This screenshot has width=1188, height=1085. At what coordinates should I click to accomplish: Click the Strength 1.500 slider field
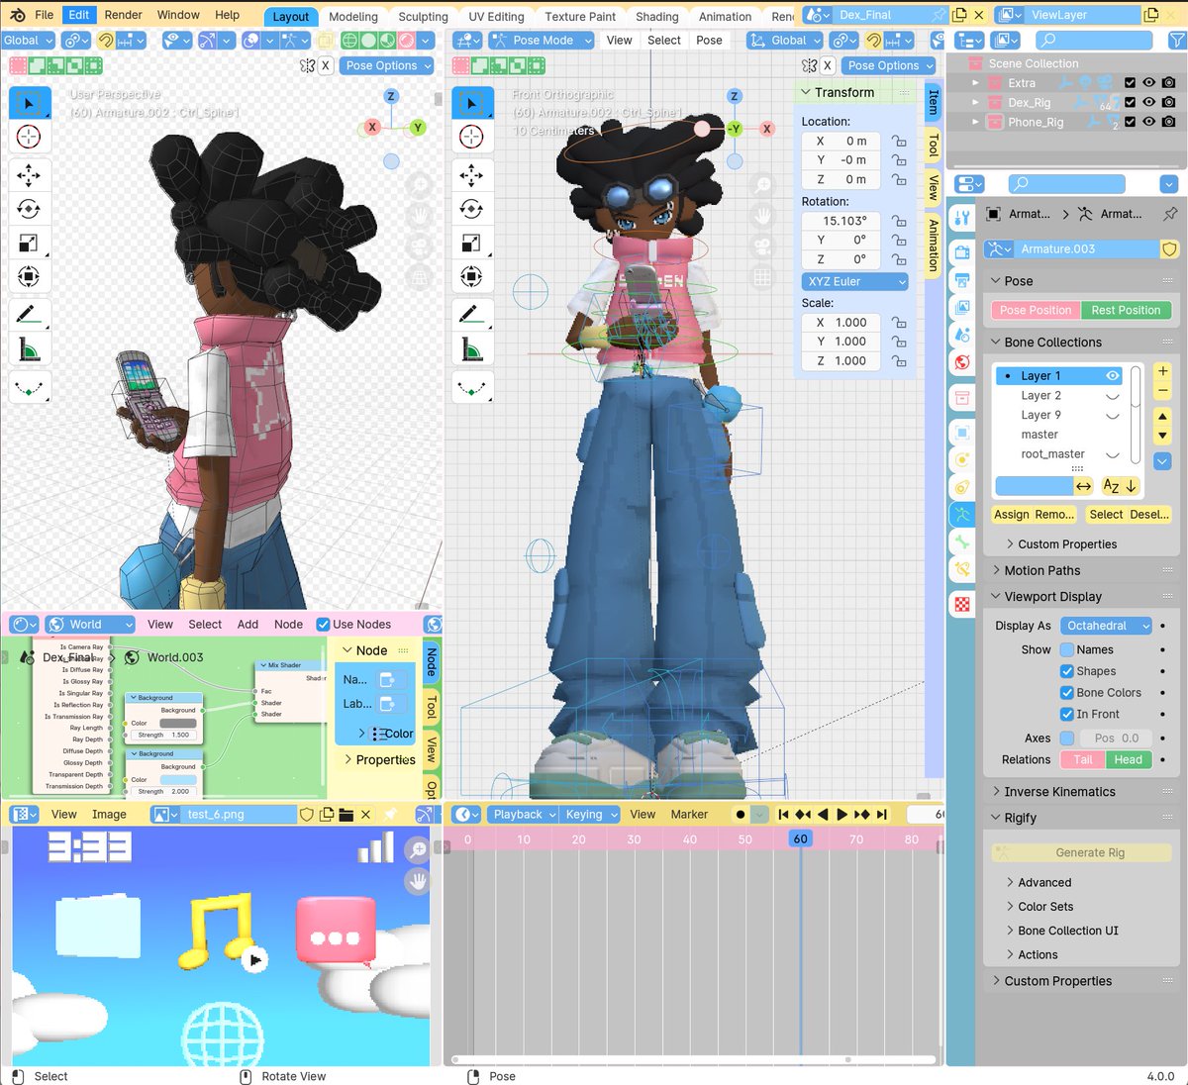[x=164, y=736]
